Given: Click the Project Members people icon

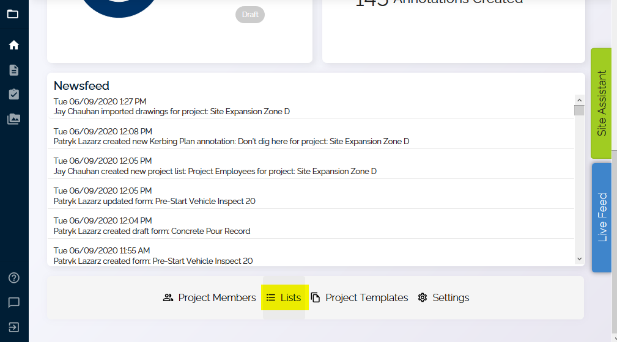Looking at the screenshot, I should [168, 297].
